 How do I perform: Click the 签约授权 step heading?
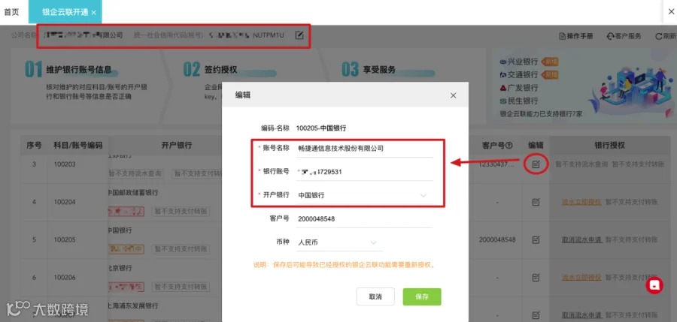coord(220,69)
